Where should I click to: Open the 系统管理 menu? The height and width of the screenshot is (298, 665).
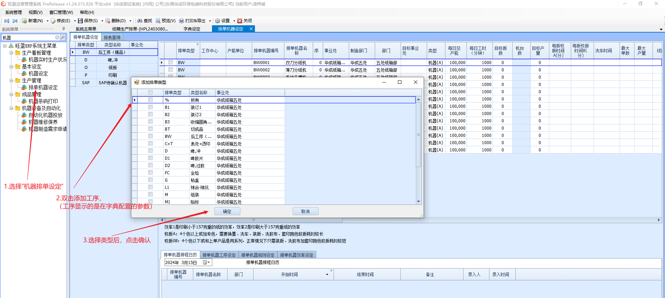14,12
